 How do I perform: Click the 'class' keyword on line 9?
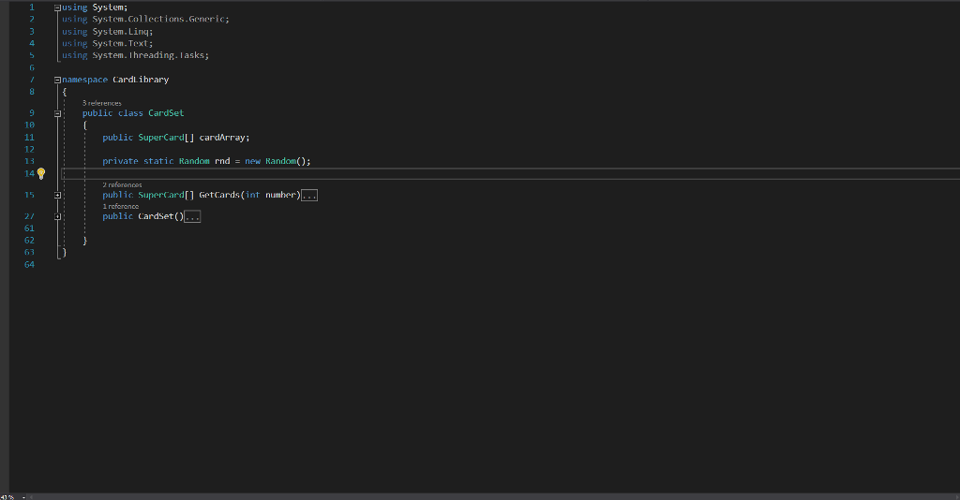click(130, 113)
